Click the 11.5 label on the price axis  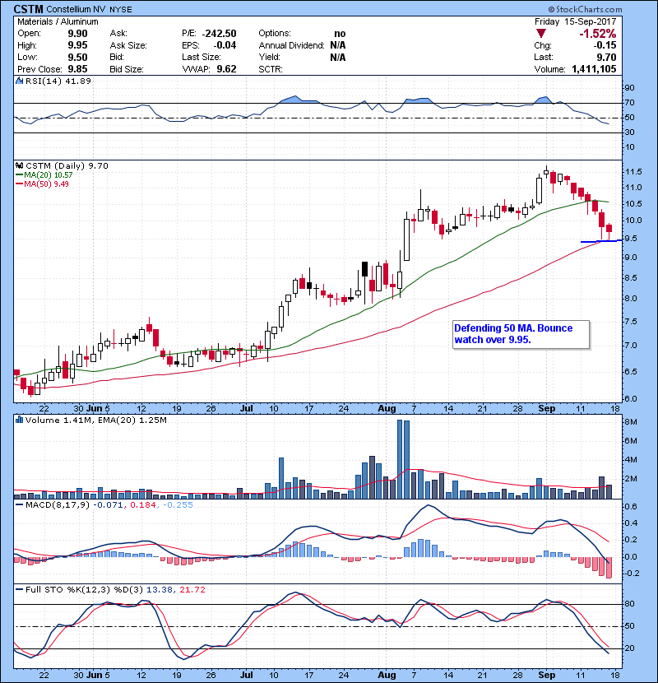coord(633,172)
